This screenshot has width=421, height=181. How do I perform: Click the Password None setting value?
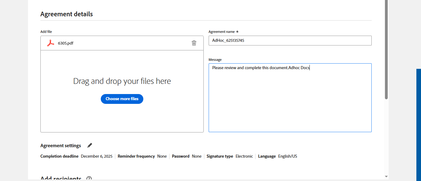(x=197, y=156)
